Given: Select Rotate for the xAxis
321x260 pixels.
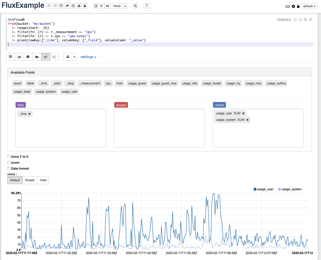Looking at the screenshot, I should (x=30, y=180).
